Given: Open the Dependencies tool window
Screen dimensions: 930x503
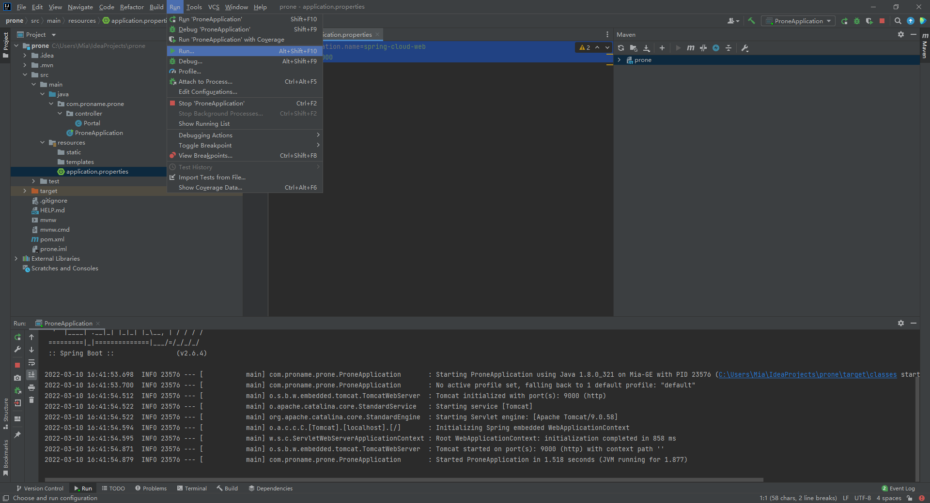Looking at the screenshot, I should tap(270, 488).
